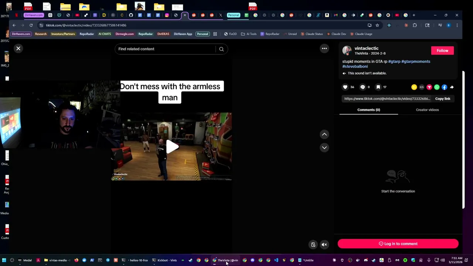This screenshot has height=266, width=473.
Task: Bookmark this page with the star icon
Action: [377, 25]
